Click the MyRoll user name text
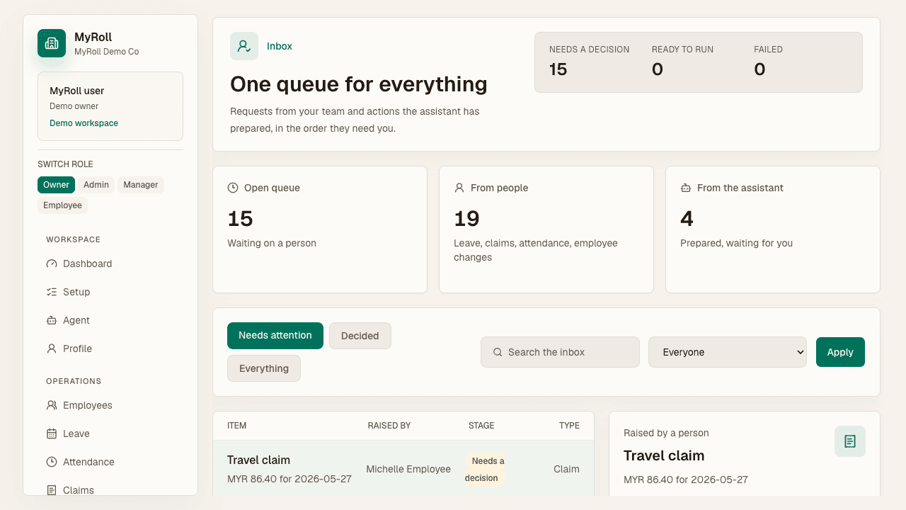The image size is (906, 510). point(77,91)
